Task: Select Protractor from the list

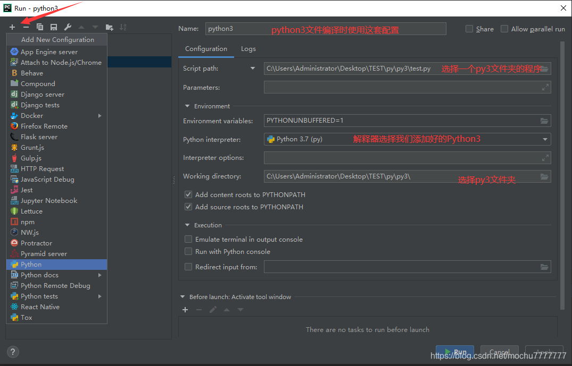Action: 56,243
